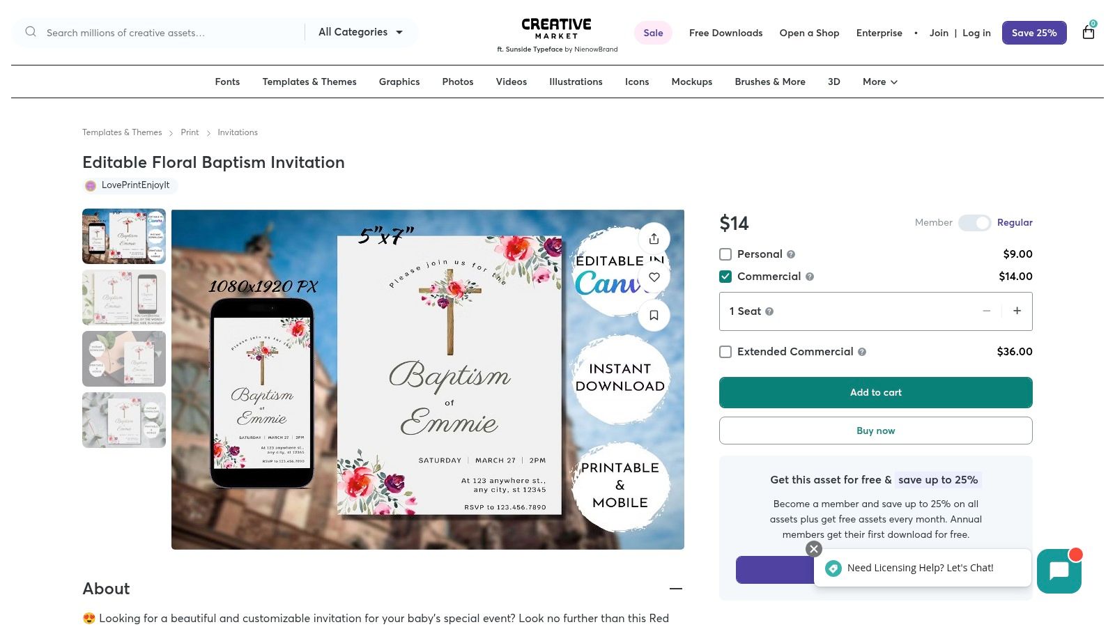The image size is (1115, 627).
Task: Open the Fonts category
Action: click(227, 82)
